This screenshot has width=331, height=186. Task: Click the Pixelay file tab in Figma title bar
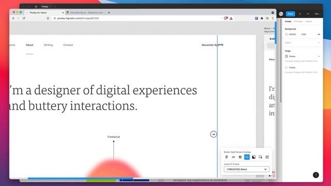pyautogui.click(x=45, y=7)
